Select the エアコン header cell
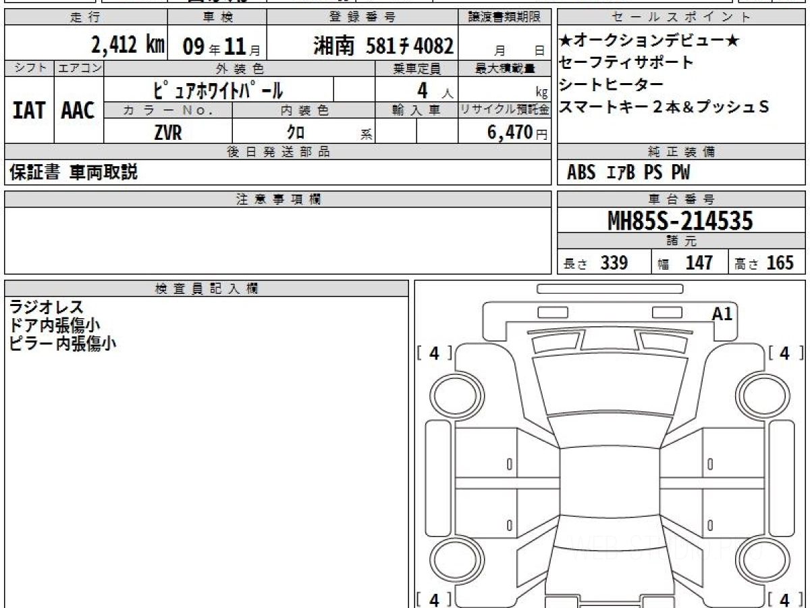Image resolution: width=810 pixels, height=608 pixels. tap(79, 68)
